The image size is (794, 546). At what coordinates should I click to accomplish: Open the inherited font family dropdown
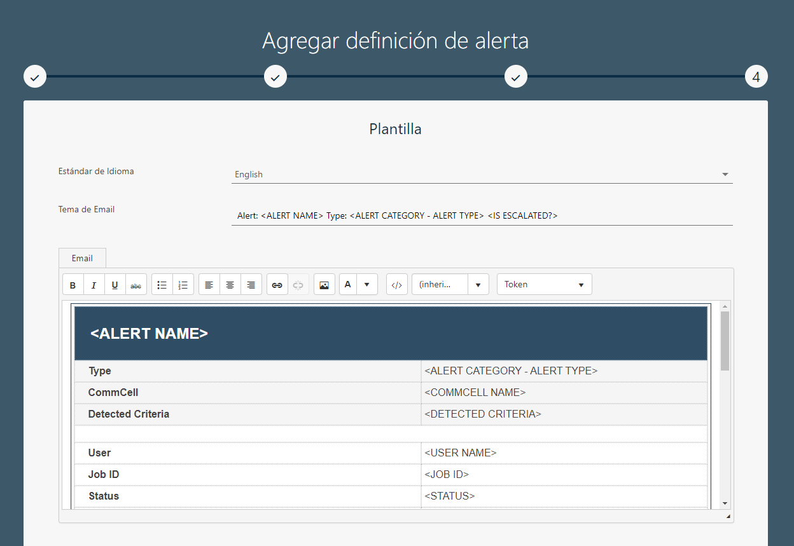(450, 285)
